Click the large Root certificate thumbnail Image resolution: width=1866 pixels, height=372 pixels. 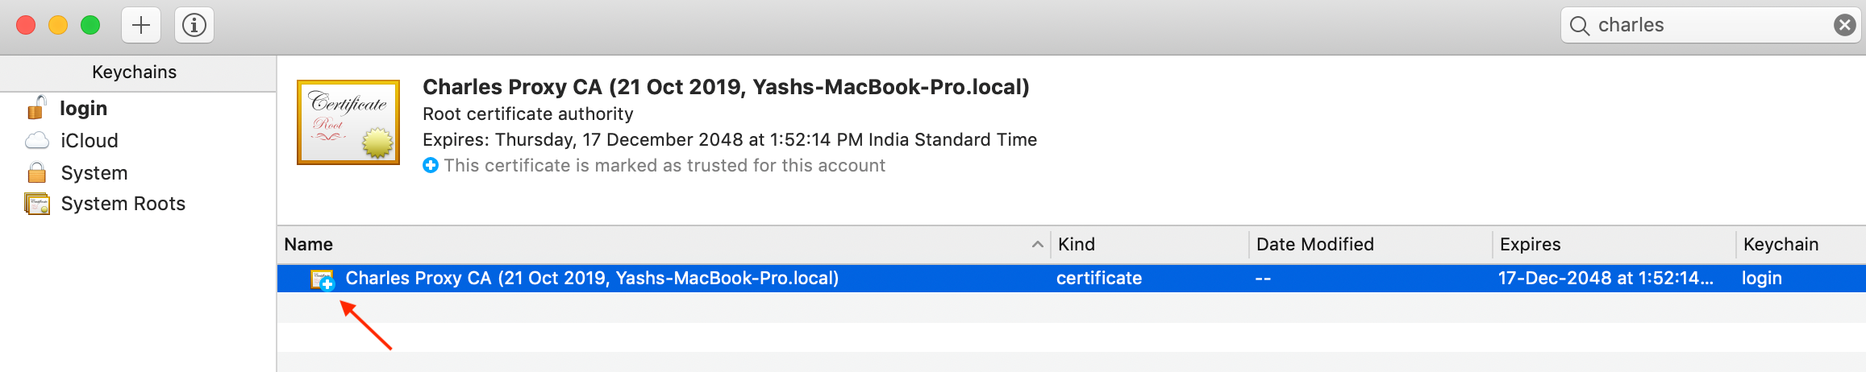[x=348, y=122]
